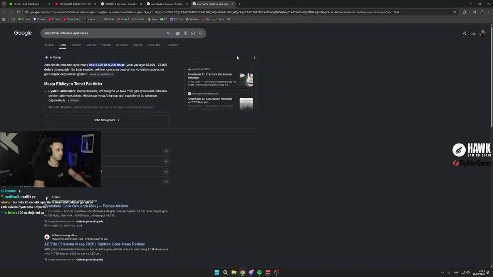Image resolution: width=493 pixels, height=277 pixels.
Task: Search by image with Google Lens
Action: [193, 33]
